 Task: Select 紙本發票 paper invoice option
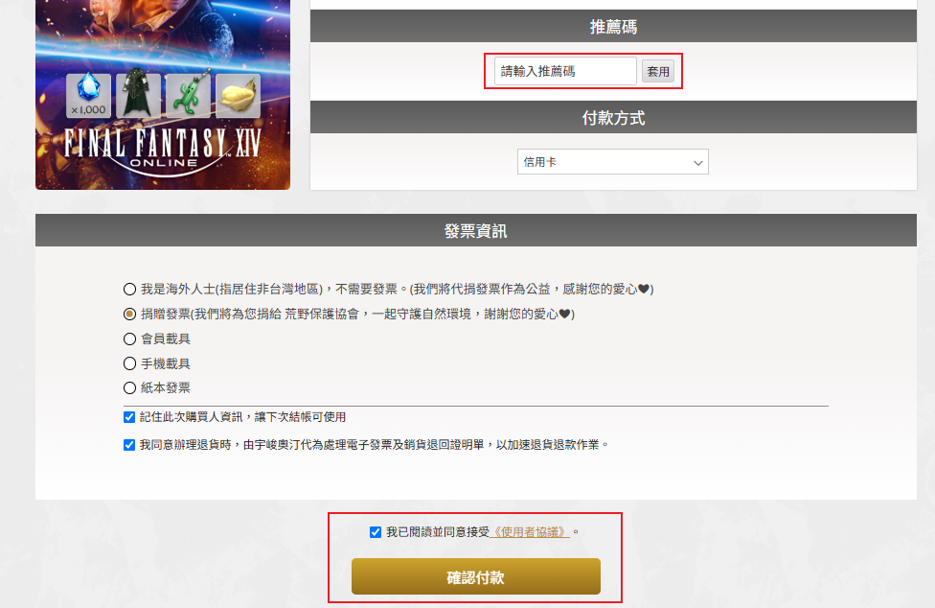click(x=130, y=388)
